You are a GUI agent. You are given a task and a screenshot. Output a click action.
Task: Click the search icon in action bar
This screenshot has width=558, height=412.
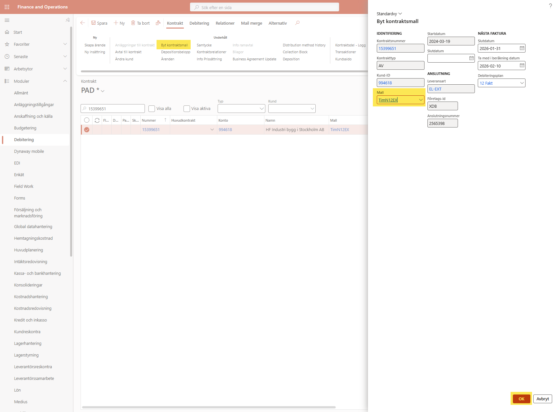pyautogui.click(x=297, y=23)
